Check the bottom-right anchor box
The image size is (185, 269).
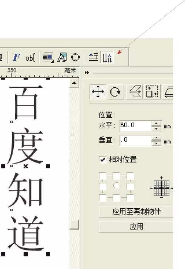point(130,198)
